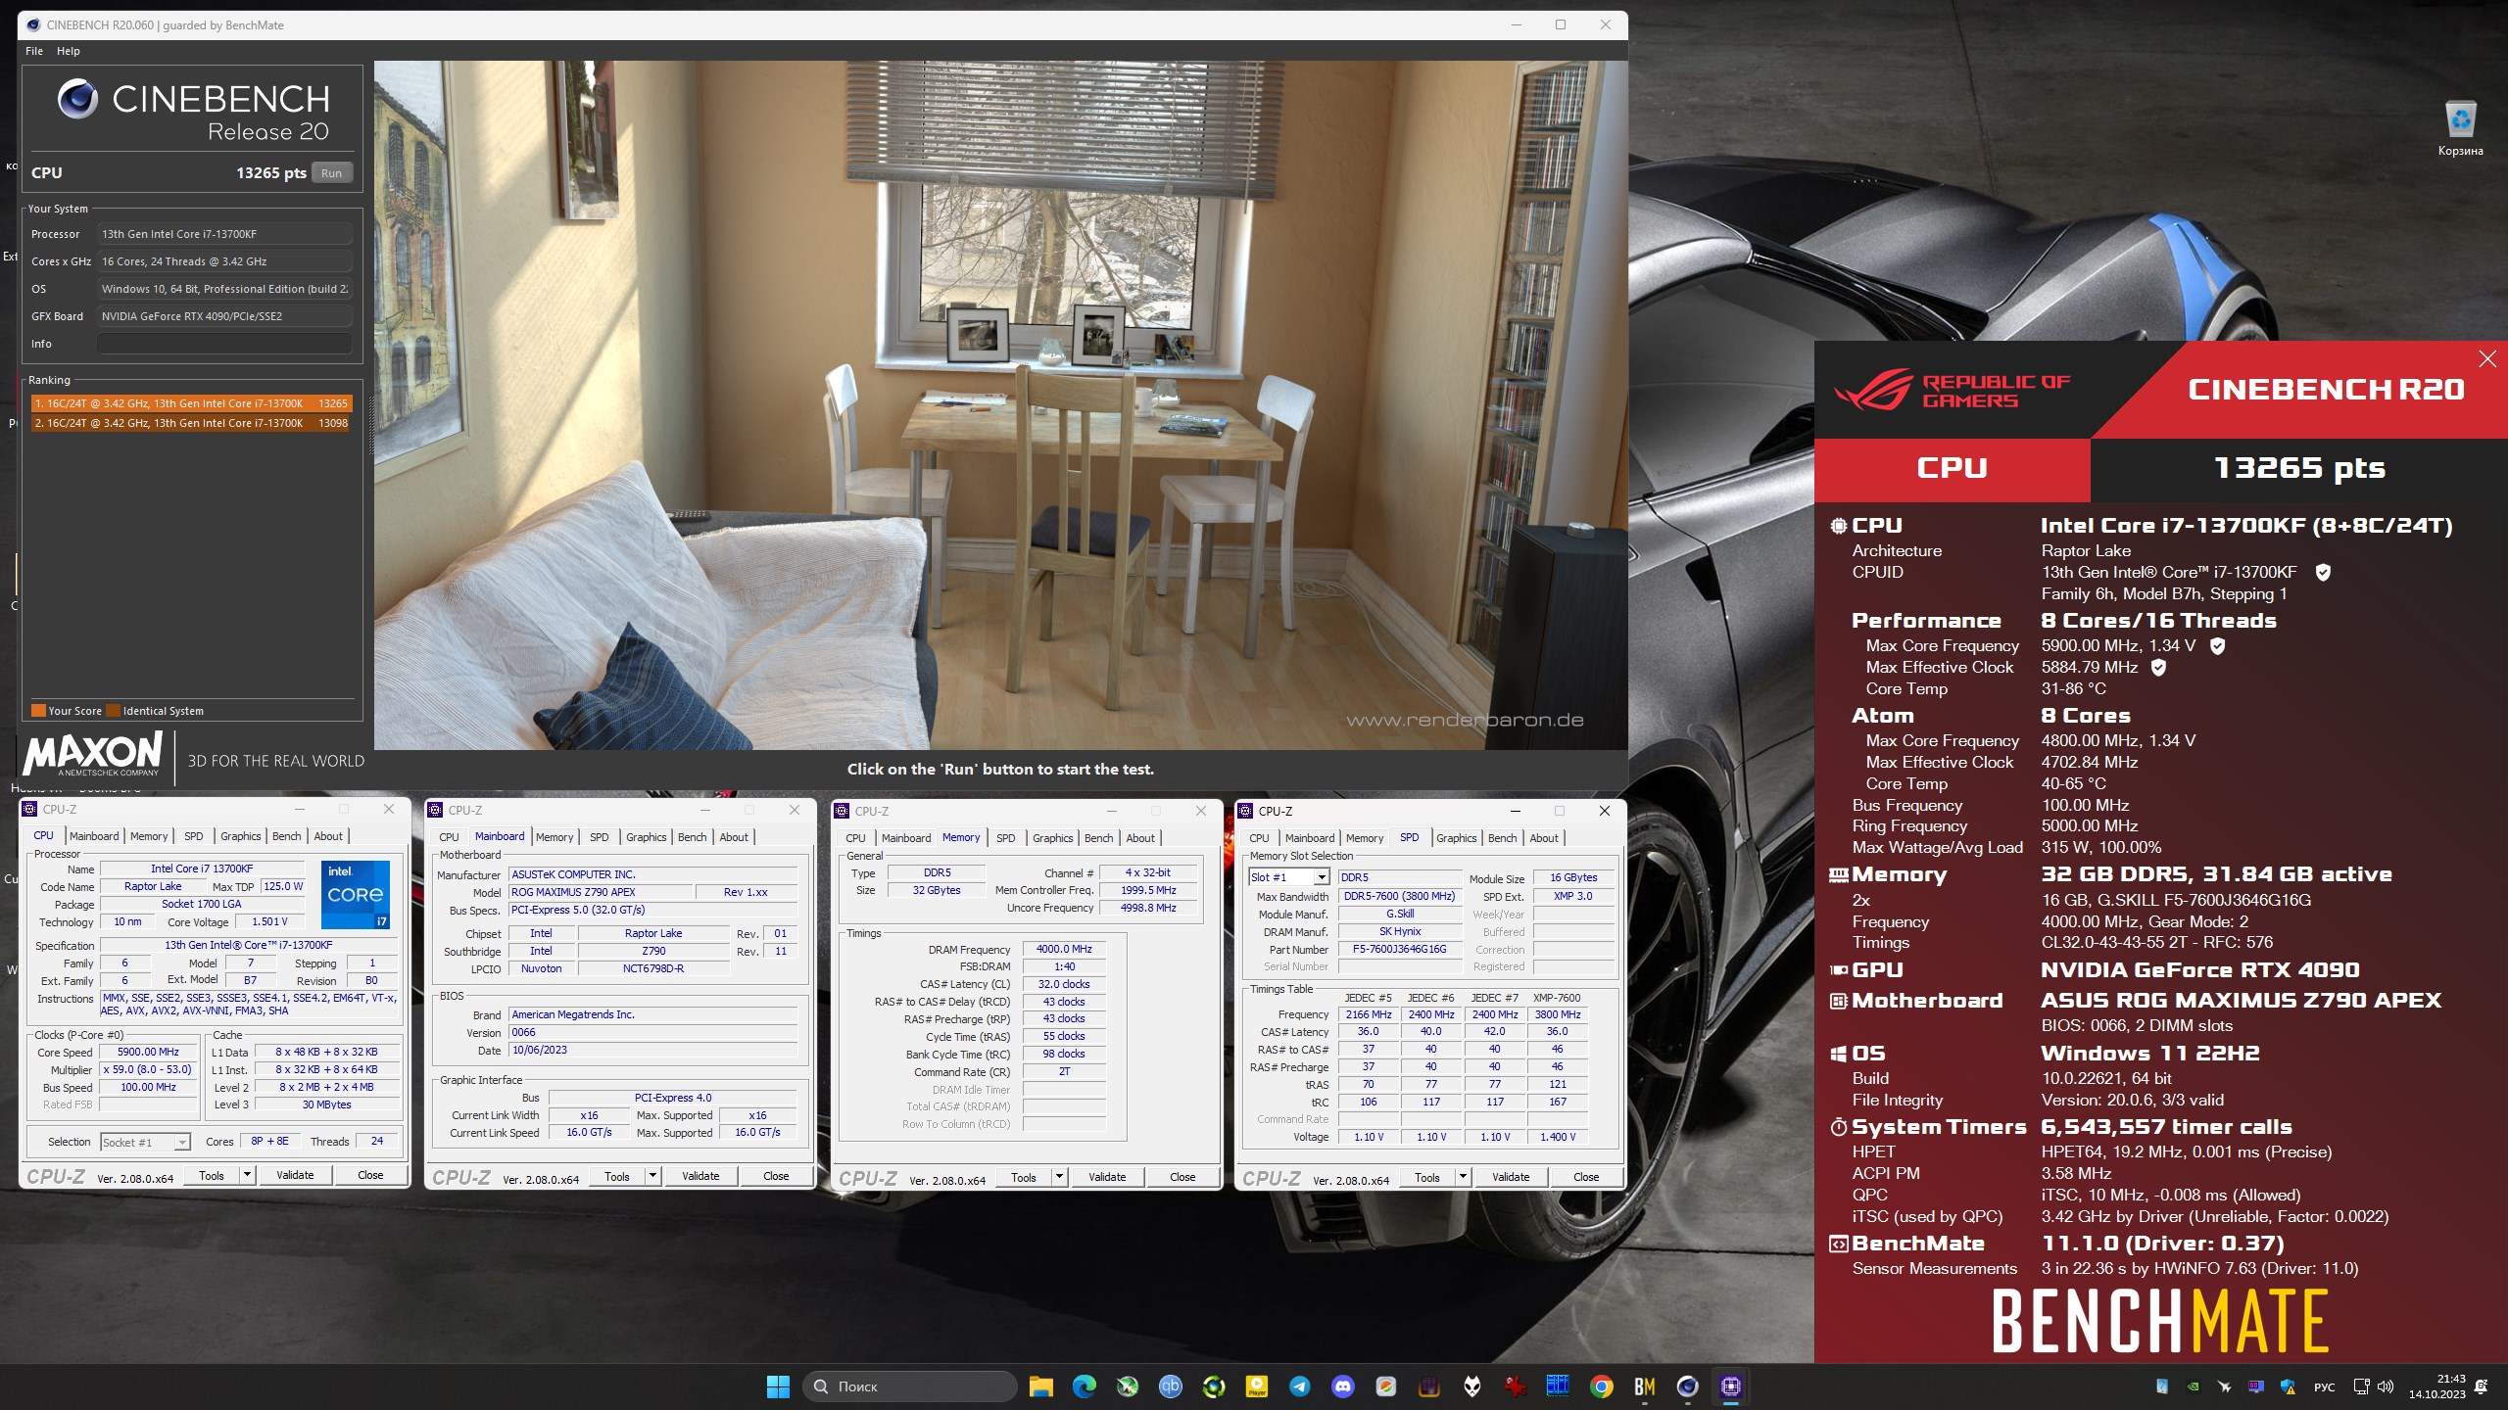Click CAS# Latency value 32.0 clocks
The image size is (2508, 1410).
tap(1064, 984)
